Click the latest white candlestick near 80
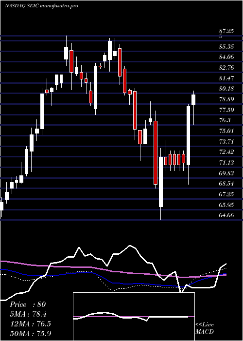This screenshot has height=341, width=243. point(193,99)
